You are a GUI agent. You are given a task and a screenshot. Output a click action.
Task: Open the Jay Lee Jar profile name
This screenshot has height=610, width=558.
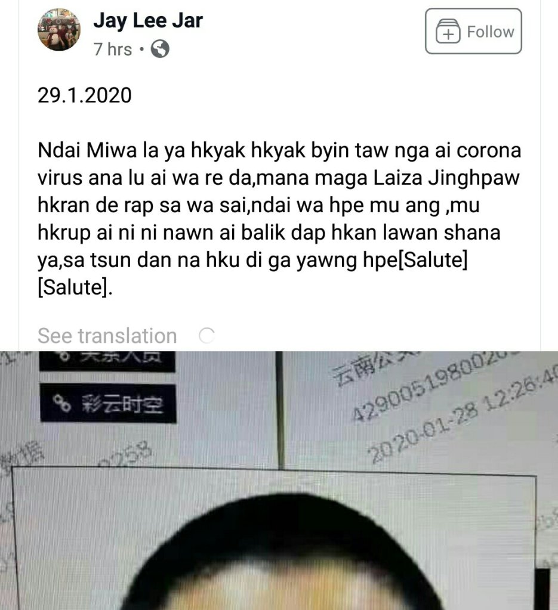pyautogui.click(x=148, y=21)
